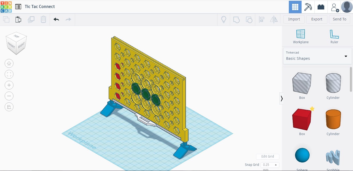Click the Paste toolbar icon
353x171 pixels.
(18, 19)
